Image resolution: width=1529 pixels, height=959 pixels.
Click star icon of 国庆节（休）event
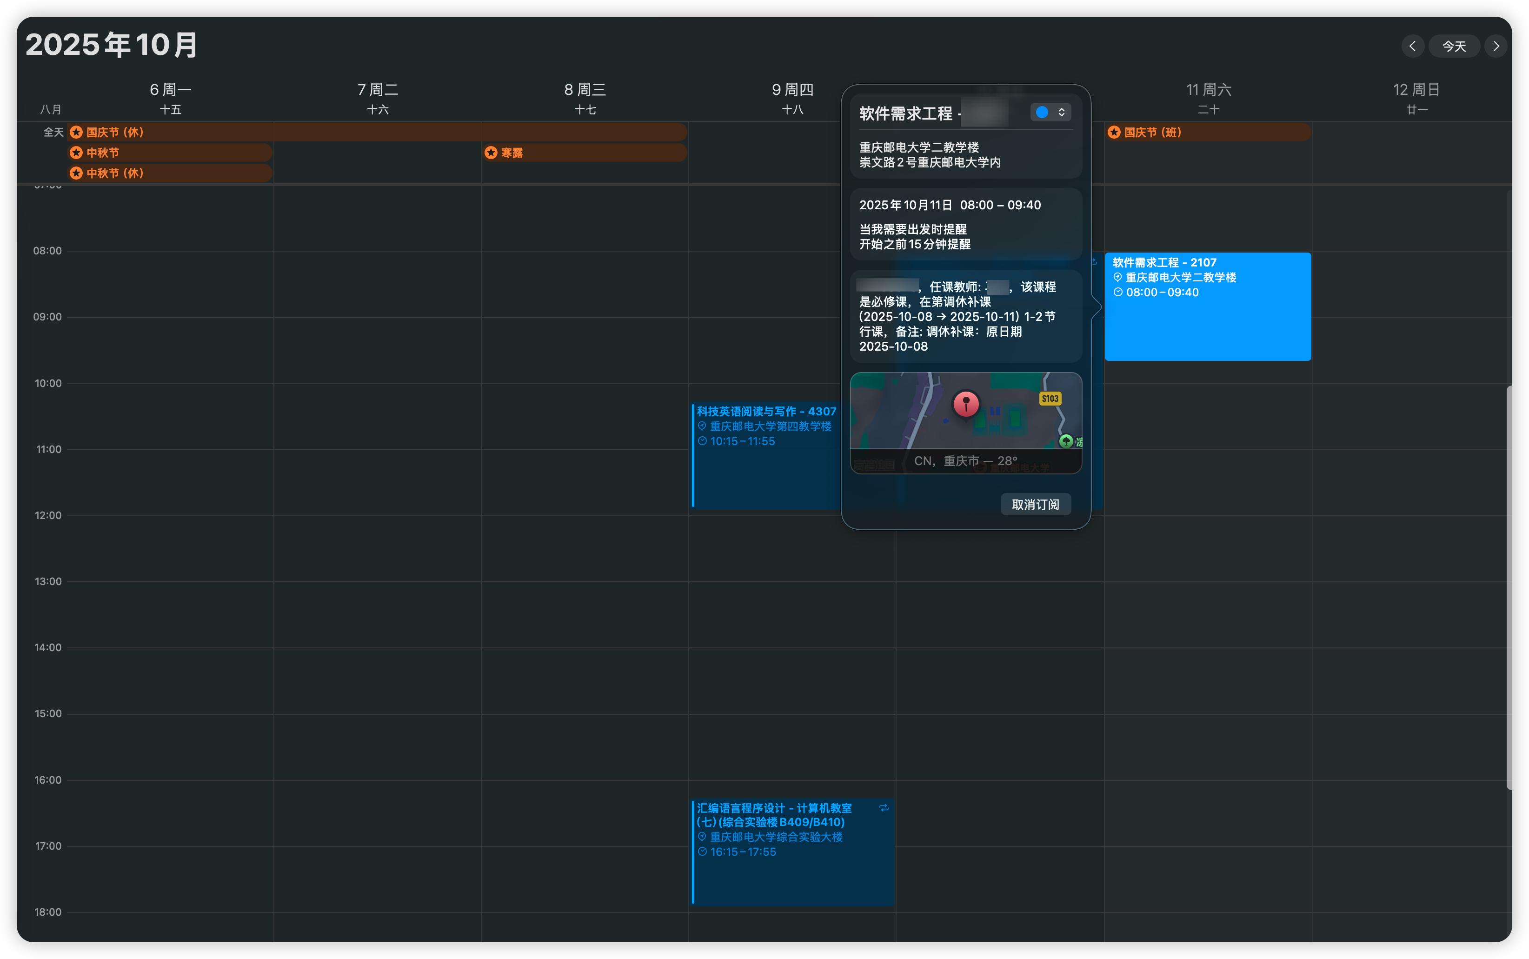76,132
